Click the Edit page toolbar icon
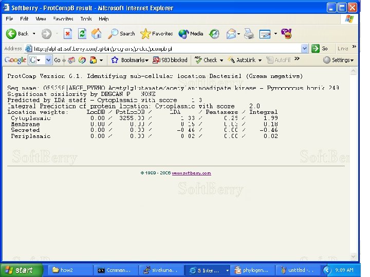This screenshot has height=277, width=370. [x=265, y=34]
